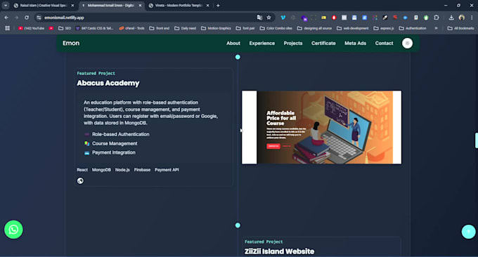Toggle the light/dark theme sun button
The width and height of the screenshot is (478, 257).
click(407, 44)
